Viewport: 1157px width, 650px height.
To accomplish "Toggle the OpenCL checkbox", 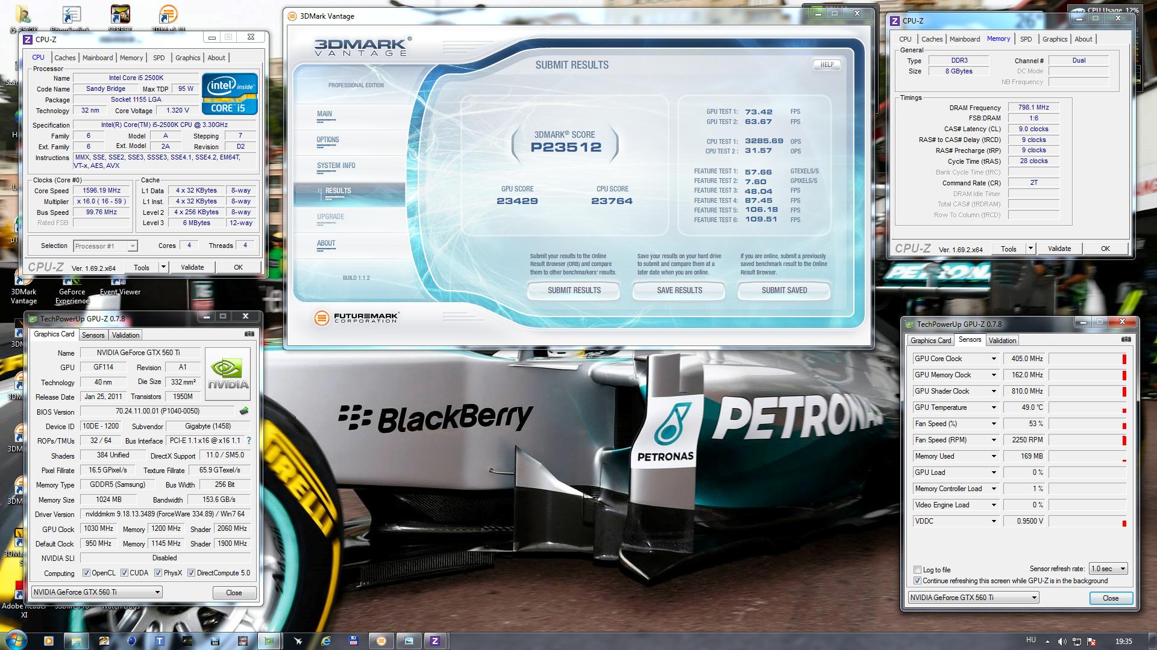I will tap(86, 573).
